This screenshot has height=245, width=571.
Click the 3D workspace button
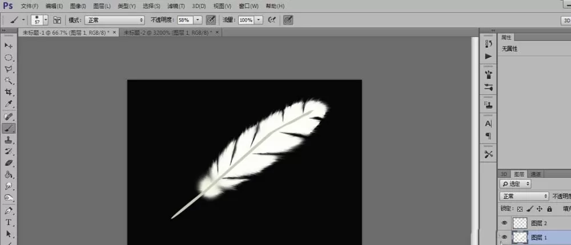(565, 21)
